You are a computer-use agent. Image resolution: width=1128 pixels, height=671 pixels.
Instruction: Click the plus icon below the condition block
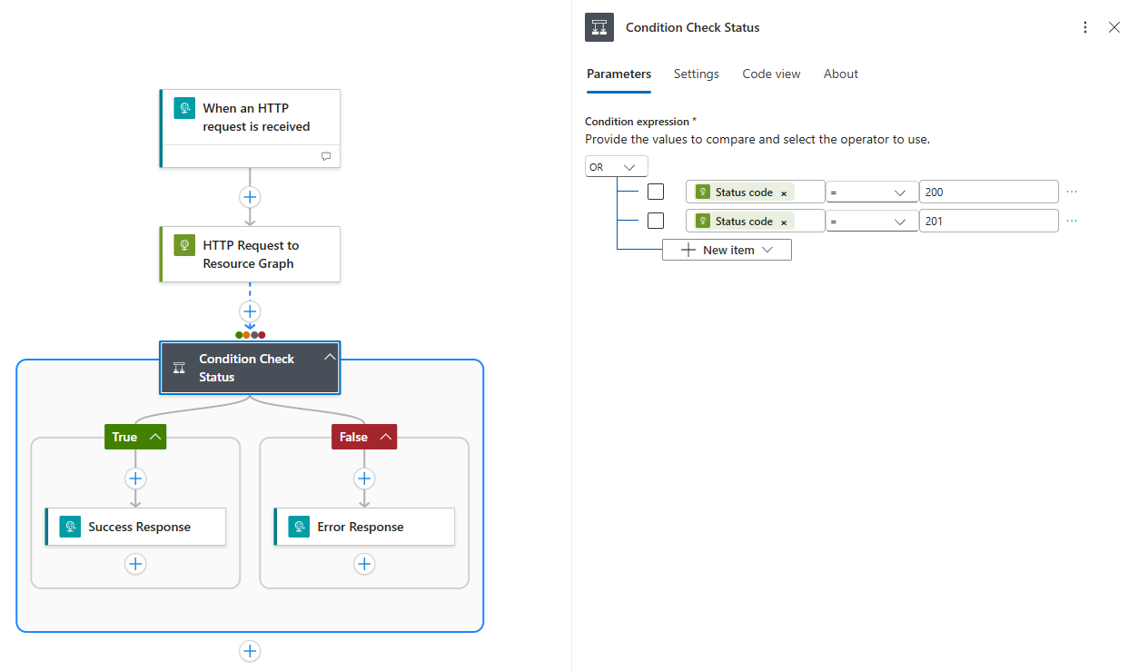pyautogui.click(x=250, y=651)
